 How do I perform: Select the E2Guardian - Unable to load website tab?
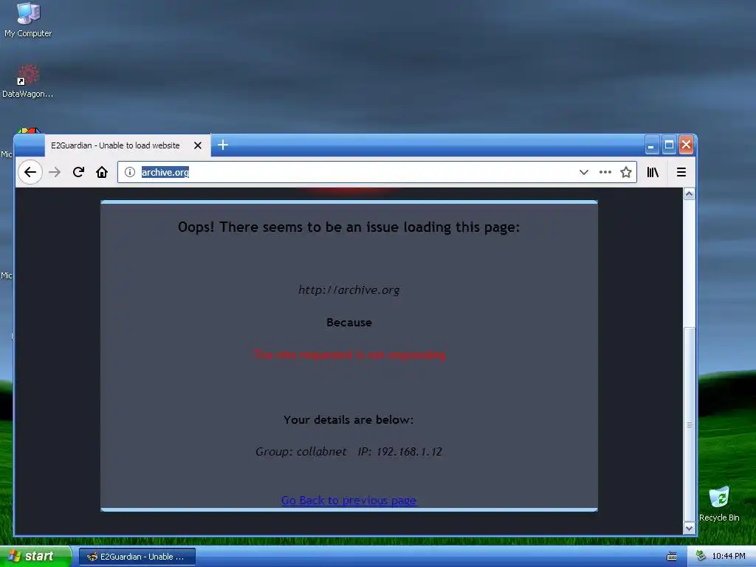[128, 145]
